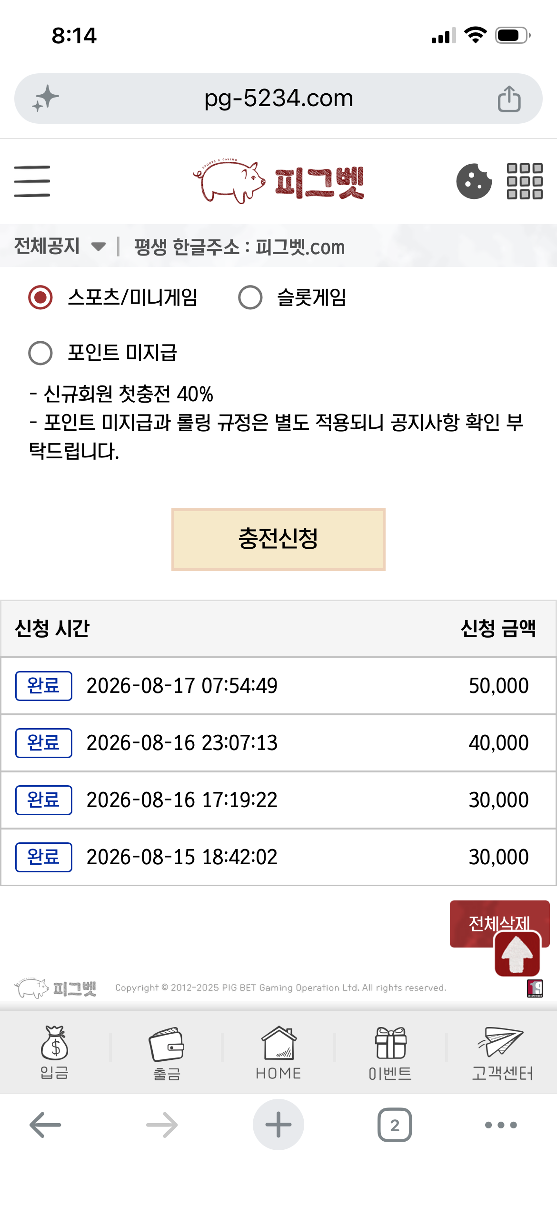Click the 충전신청 button
This screenshot has width=557, height=1205.
coord(278,540)
